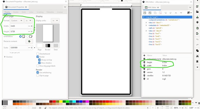Open the XML Editor layout options dropdown
This screenshot has width=200, height=109.
click(x=190, y=13)
